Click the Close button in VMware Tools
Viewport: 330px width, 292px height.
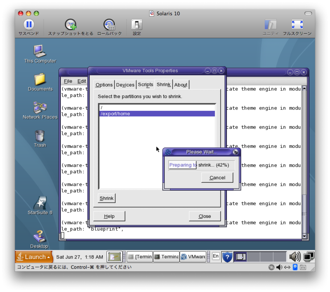click(x=205, y=216)
